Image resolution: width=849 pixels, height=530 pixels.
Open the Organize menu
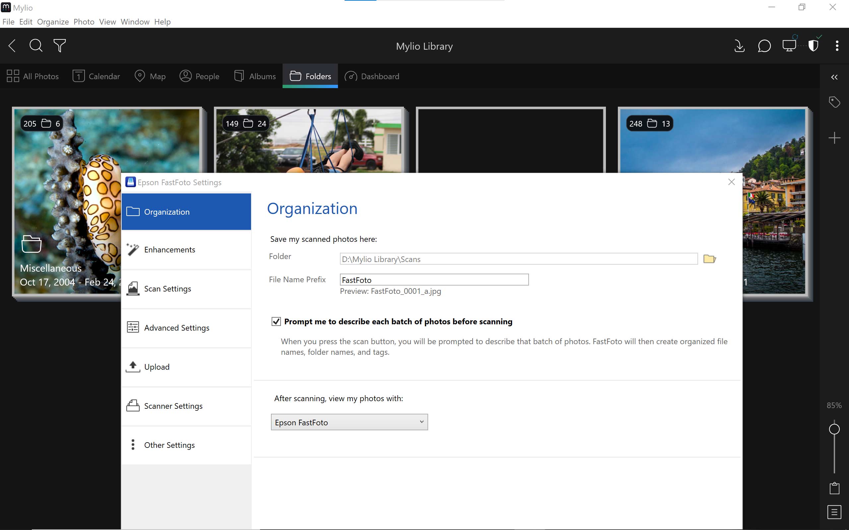tap(53, 22)
